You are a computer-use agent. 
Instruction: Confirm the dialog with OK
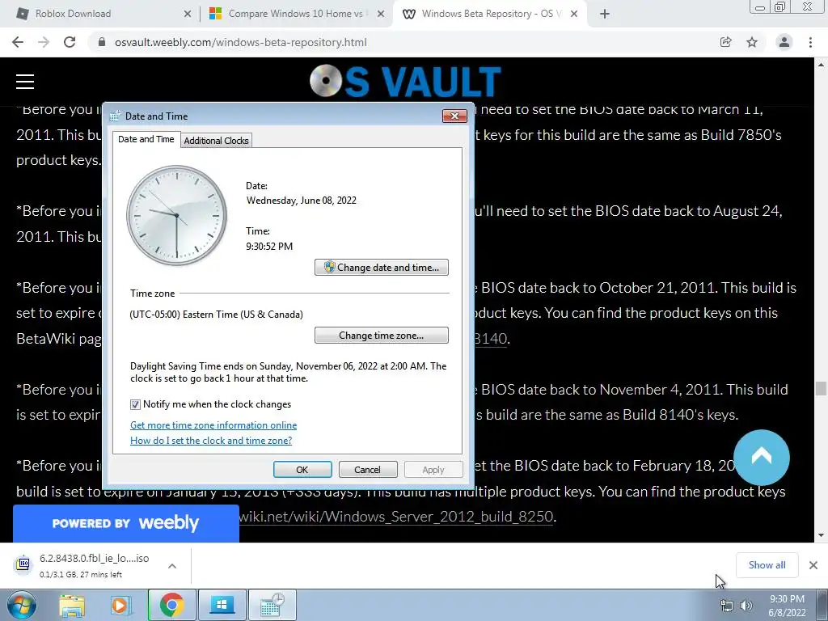point(302,470)
